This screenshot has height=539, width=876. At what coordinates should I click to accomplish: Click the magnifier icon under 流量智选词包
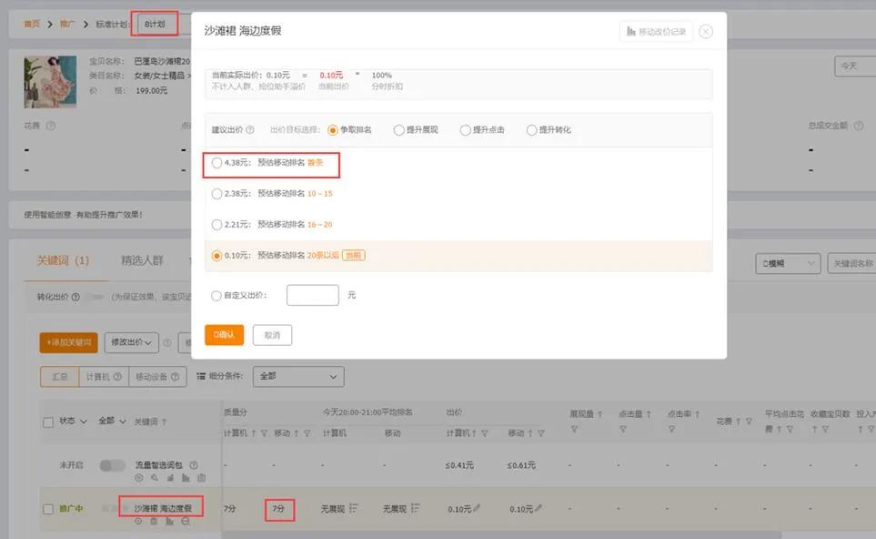pos(156,477)
